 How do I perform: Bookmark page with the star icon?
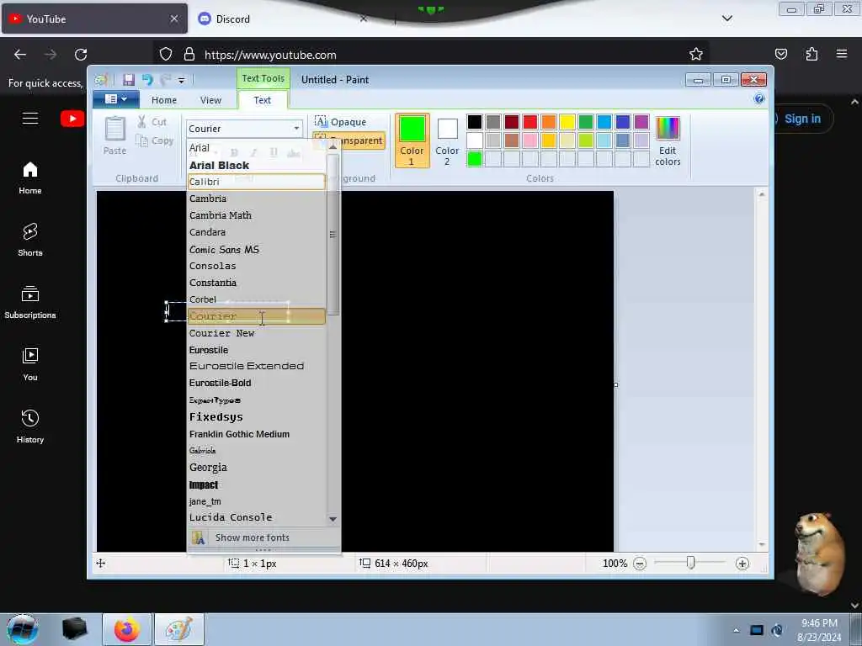pyautogui.click(x=696, y=54)
